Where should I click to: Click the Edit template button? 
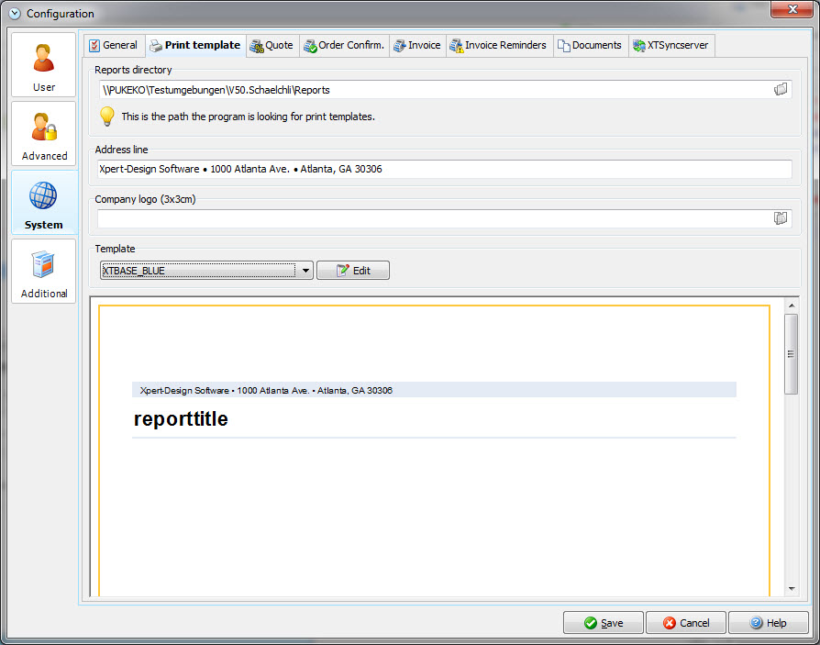352,270
